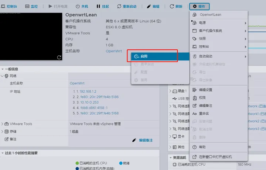Screen dimensions: 266x170
Task: Click the globe icon beside 网络
Action: point(6,76)
